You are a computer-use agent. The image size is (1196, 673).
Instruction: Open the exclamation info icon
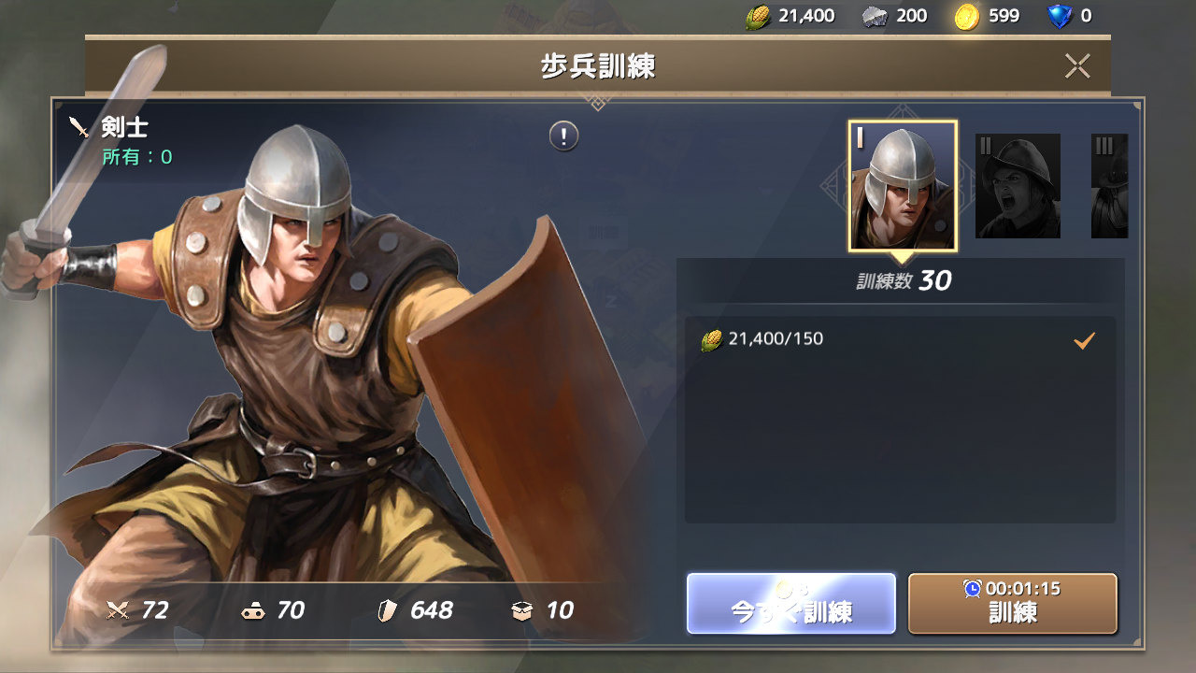point(563,136)
